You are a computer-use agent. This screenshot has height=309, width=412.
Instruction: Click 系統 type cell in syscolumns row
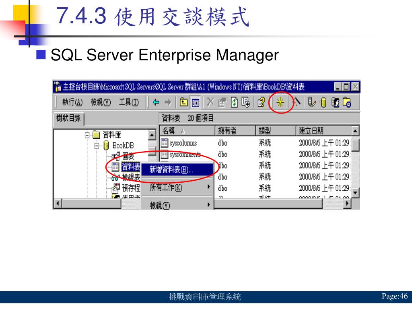point(265,143)
